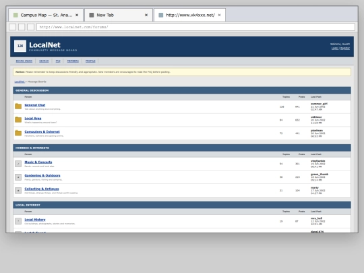Click the LN logo in the LocalNet header
Screen dimensions: 364x273
coord(20,46)
